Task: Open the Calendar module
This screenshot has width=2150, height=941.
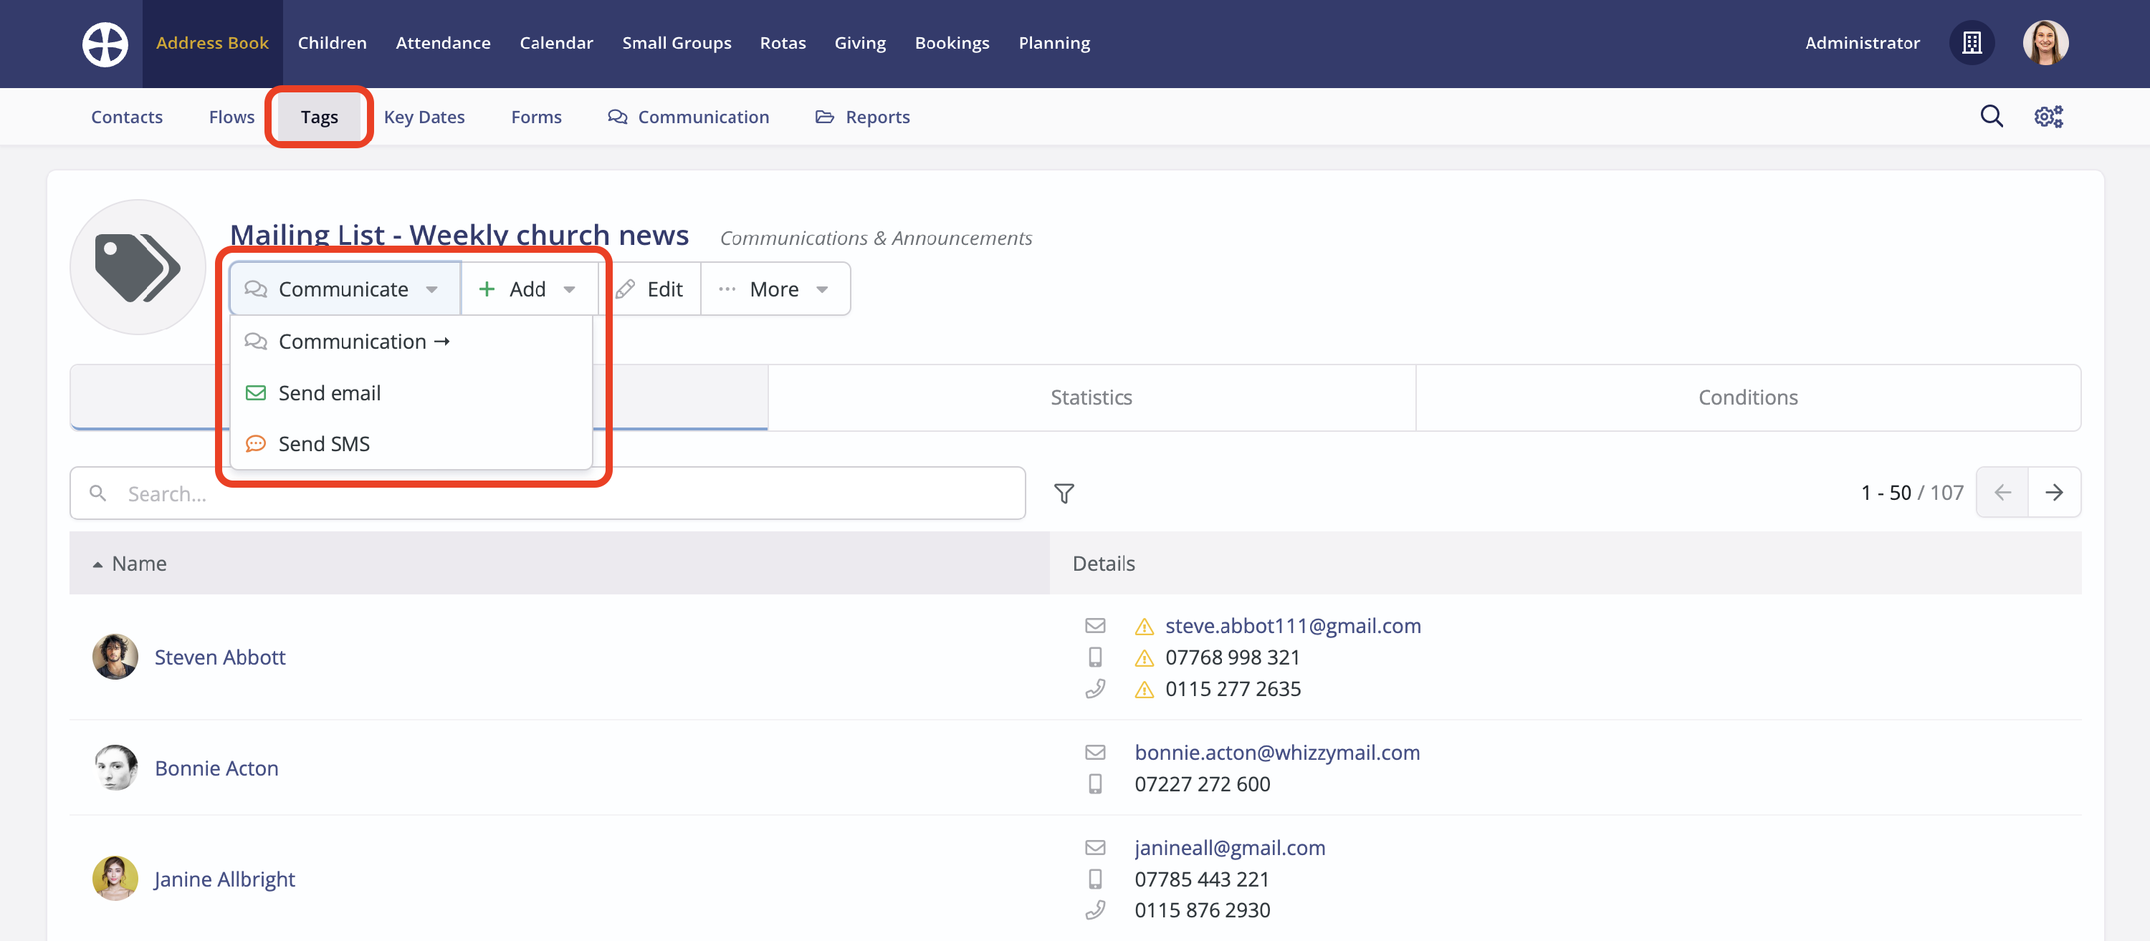Action: [556, 42]
